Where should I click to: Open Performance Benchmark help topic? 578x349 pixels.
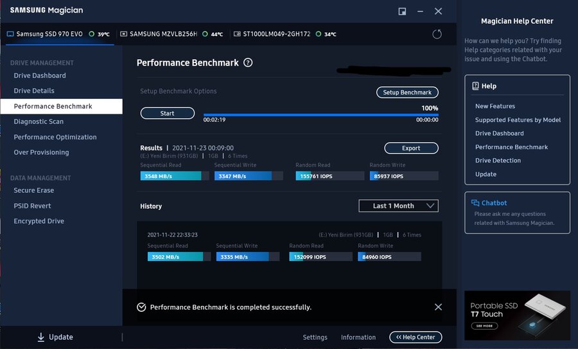coord(511,147)
